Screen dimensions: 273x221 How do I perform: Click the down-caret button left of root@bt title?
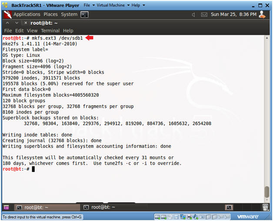click(x=17, y=23)
